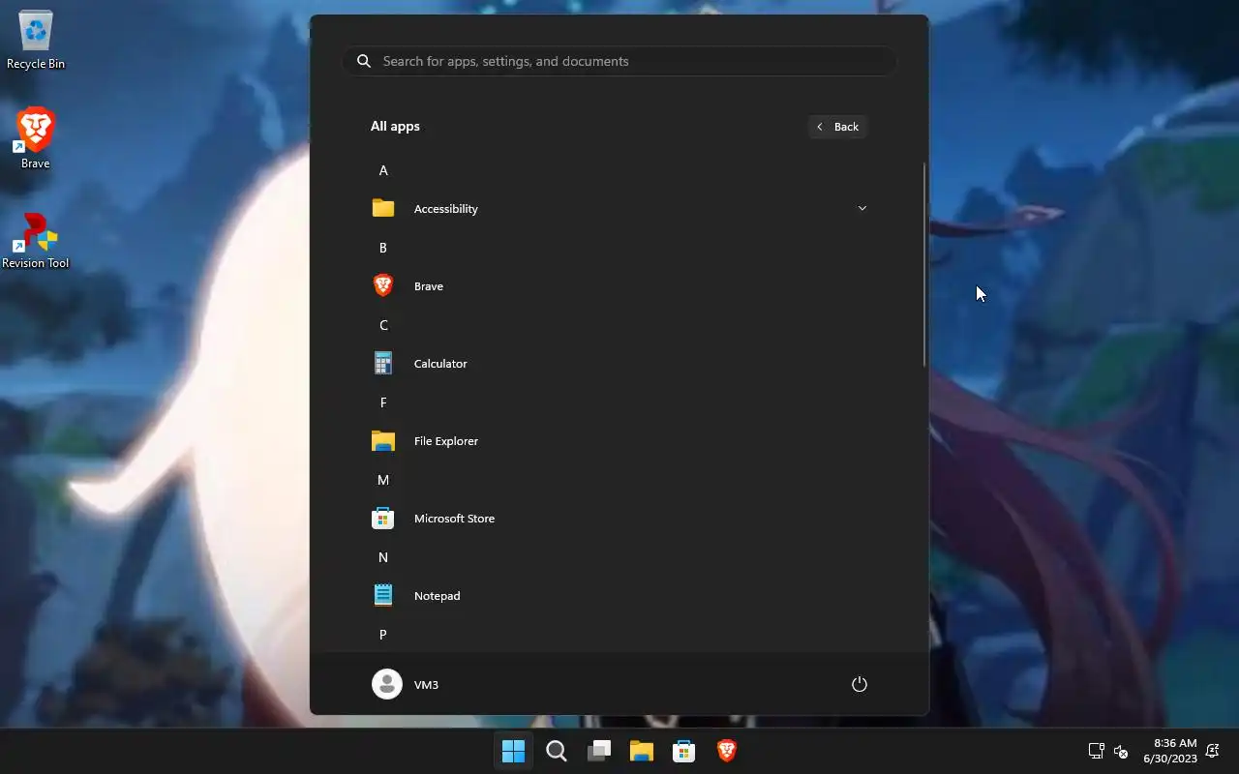
Task: Select the Brave desktop shortcut
Action: [36, 138]
